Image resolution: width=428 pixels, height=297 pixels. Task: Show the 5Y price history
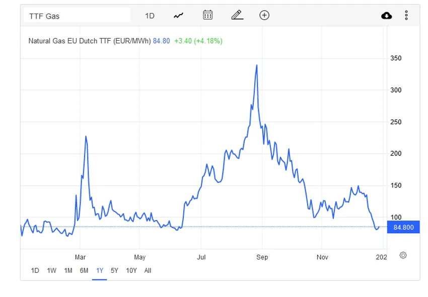click(114, 270)
